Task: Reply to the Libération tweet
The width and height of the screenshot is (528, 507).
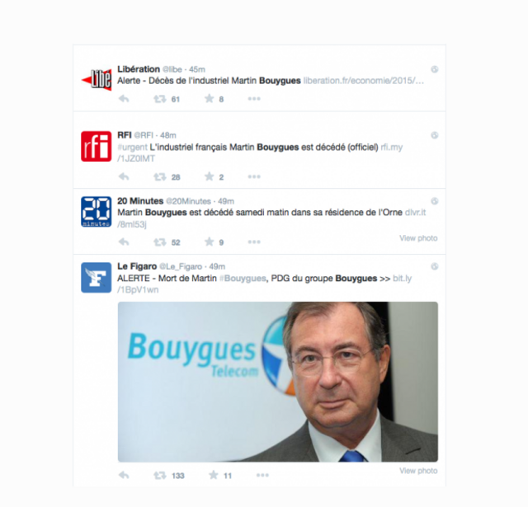Action: [124, 99]
